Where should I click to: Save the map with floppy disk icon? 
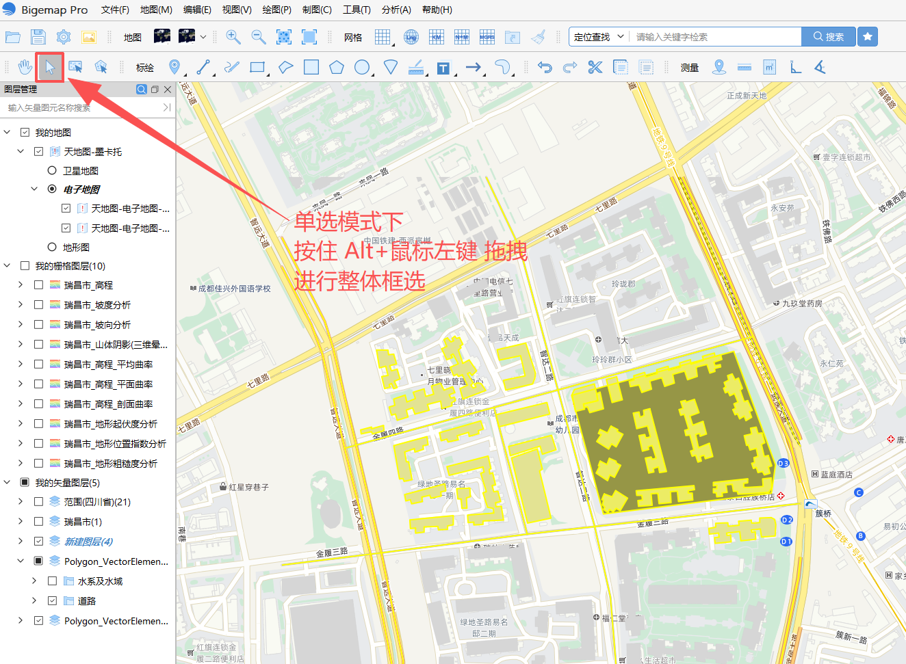point(38,37)
